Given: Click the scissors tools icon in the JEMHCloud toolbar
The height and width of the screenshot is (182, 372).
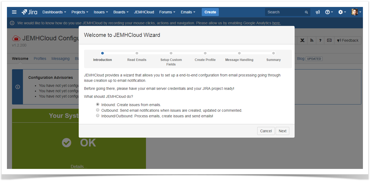Looking at the screenshot, I should coord(302,40).
